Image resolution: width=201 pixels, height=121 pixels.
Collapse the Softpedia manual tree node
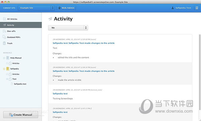pyautogui.click(x=4, y=69)
